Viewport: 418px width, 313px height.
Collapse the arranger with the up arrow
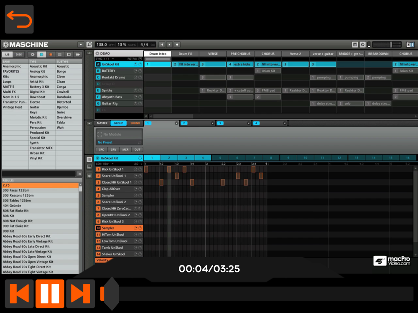coord(89,53)
